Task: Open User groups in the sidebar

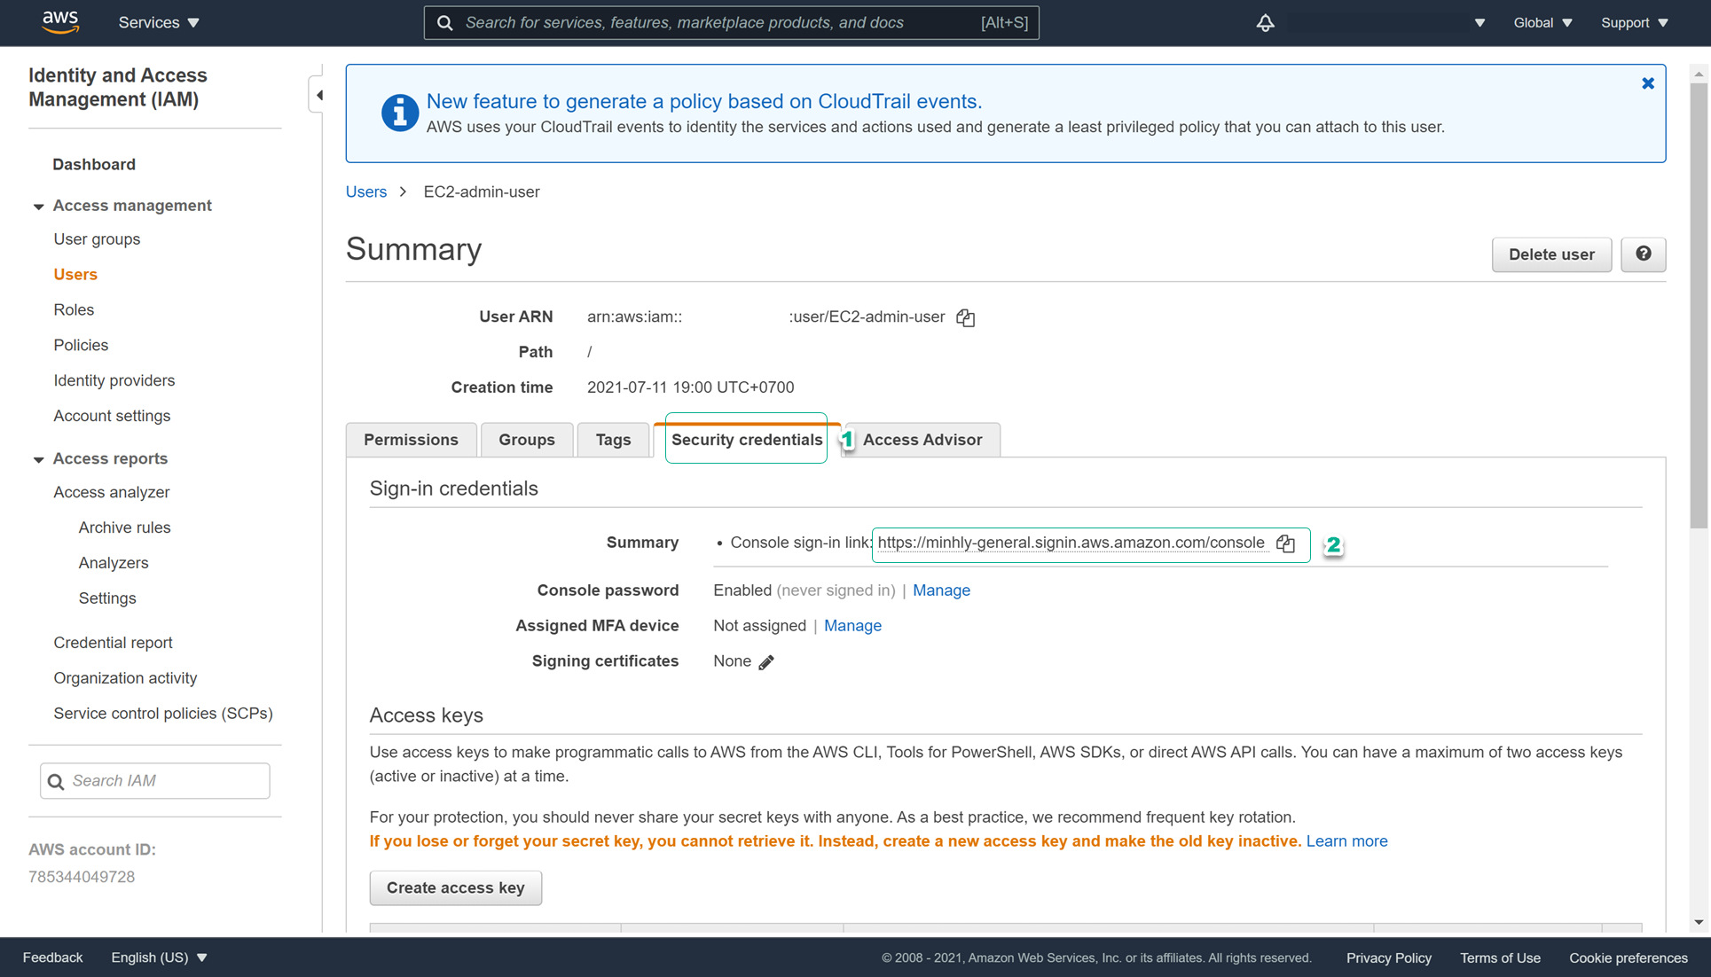Action: coord(97,239)
